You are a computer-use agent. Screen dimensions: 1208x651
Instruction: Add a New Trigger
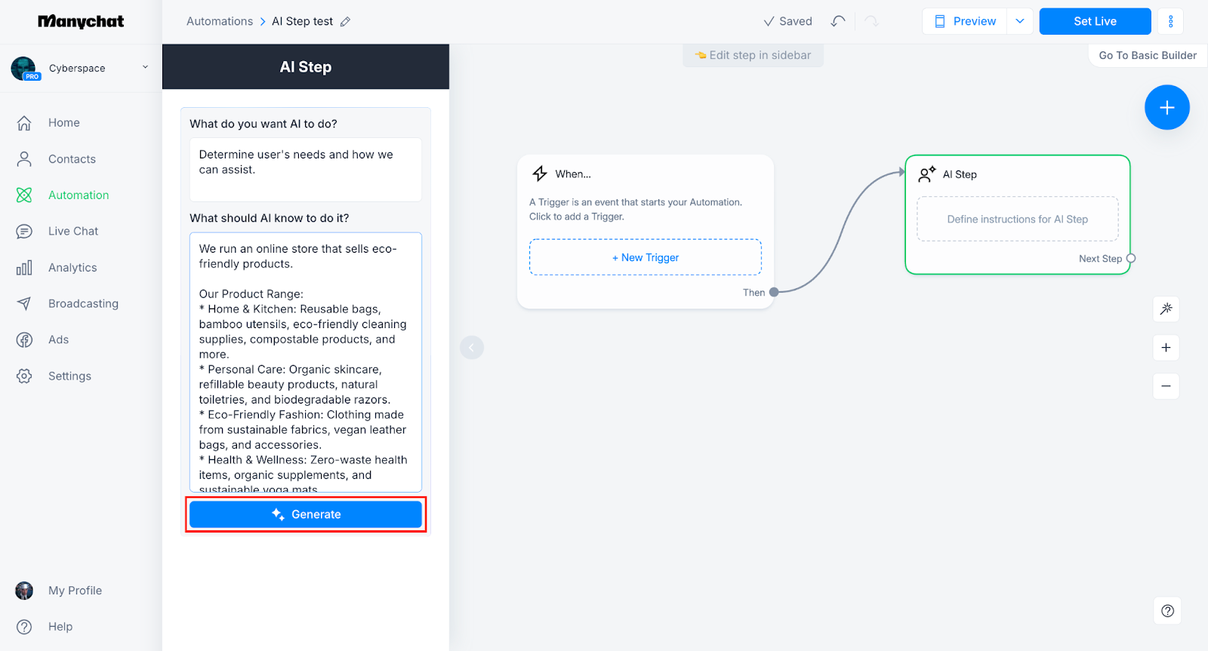645,257
